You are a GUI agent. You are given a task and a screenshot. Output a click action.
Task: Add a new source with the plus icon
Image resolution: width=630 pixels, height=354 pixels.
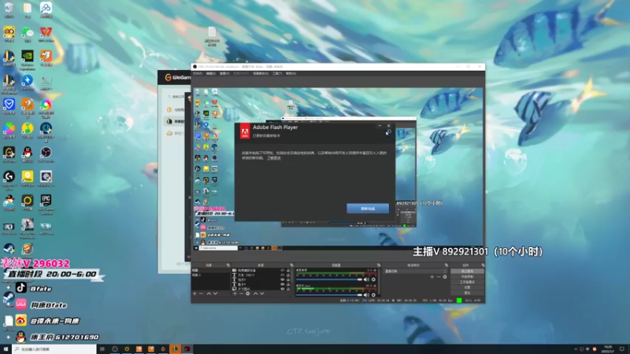click(x=235, y=293)
